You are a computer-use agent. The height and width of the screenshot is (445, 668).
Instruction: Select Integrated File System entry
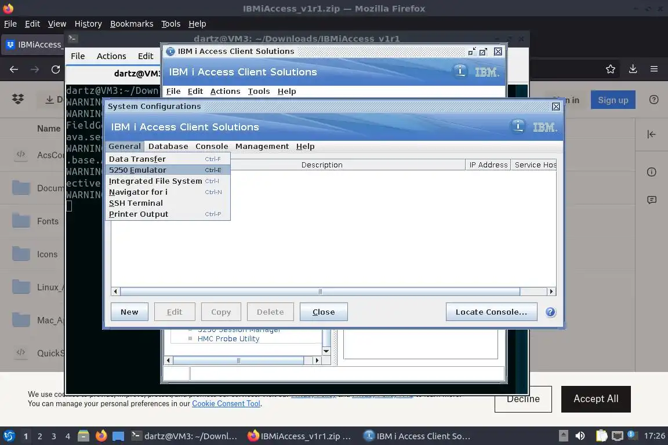point(168,181)
